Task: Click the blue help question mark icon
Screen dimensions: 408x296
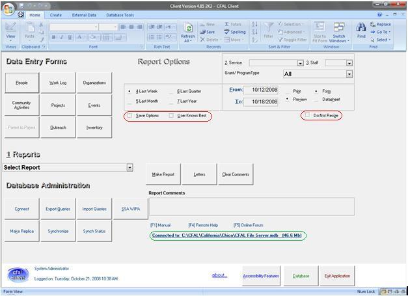Action: [379, 14]
